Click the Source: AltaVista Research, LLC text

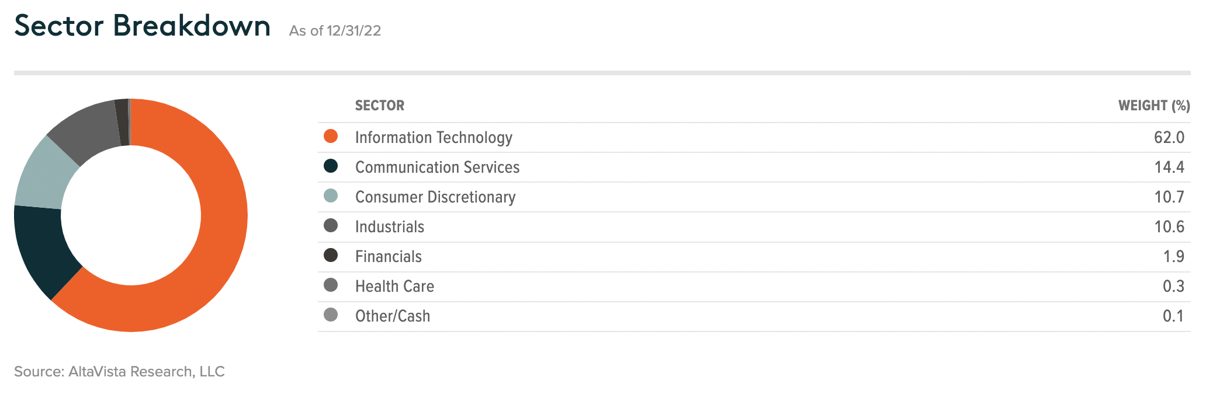(x=119, y=371)
